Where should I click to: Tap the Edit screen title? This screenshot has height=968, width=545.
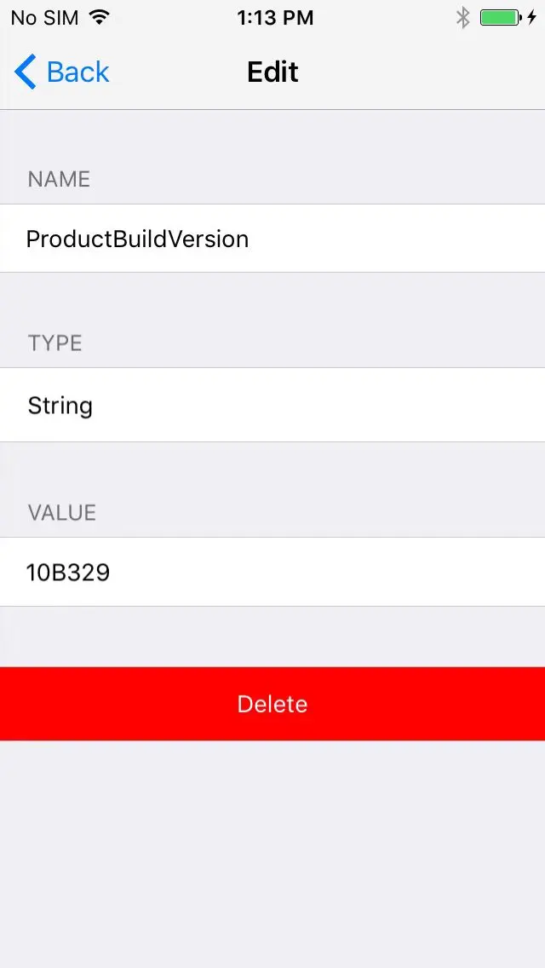272,72
